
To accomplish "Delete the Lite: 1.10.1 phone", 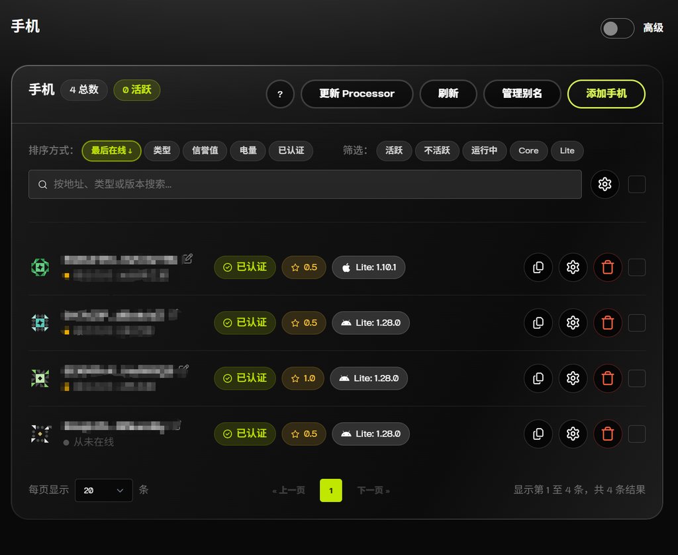I will [x=608, y=267].
